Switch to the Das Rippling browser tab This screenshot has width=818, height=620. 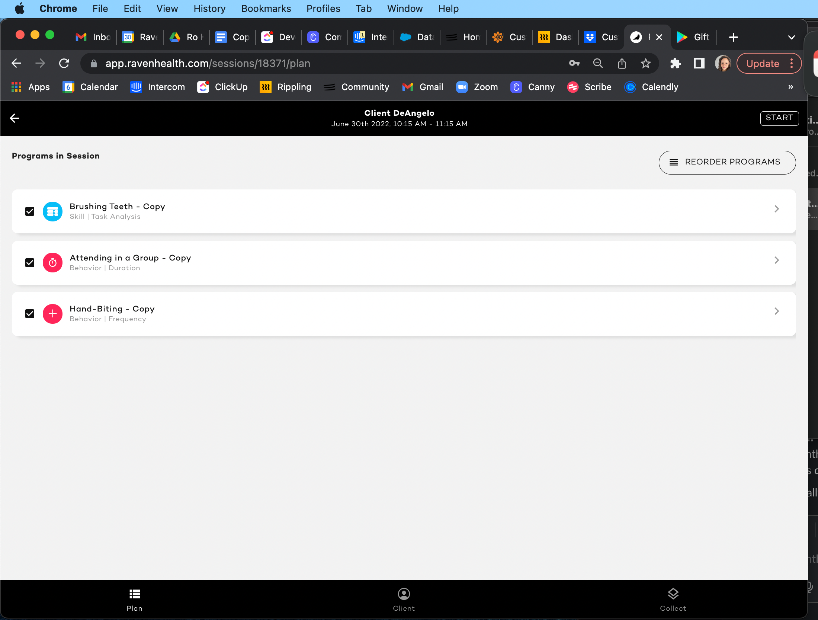click(555, 37)
